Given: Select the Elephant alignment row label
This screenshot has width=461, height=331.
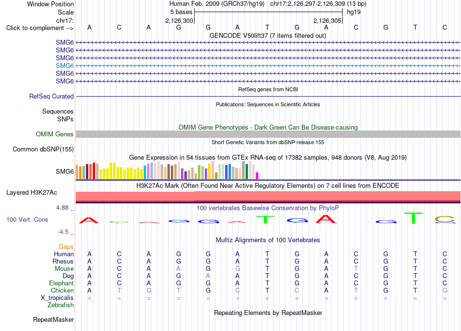Looking at the screenshot, I should [61, 283].
